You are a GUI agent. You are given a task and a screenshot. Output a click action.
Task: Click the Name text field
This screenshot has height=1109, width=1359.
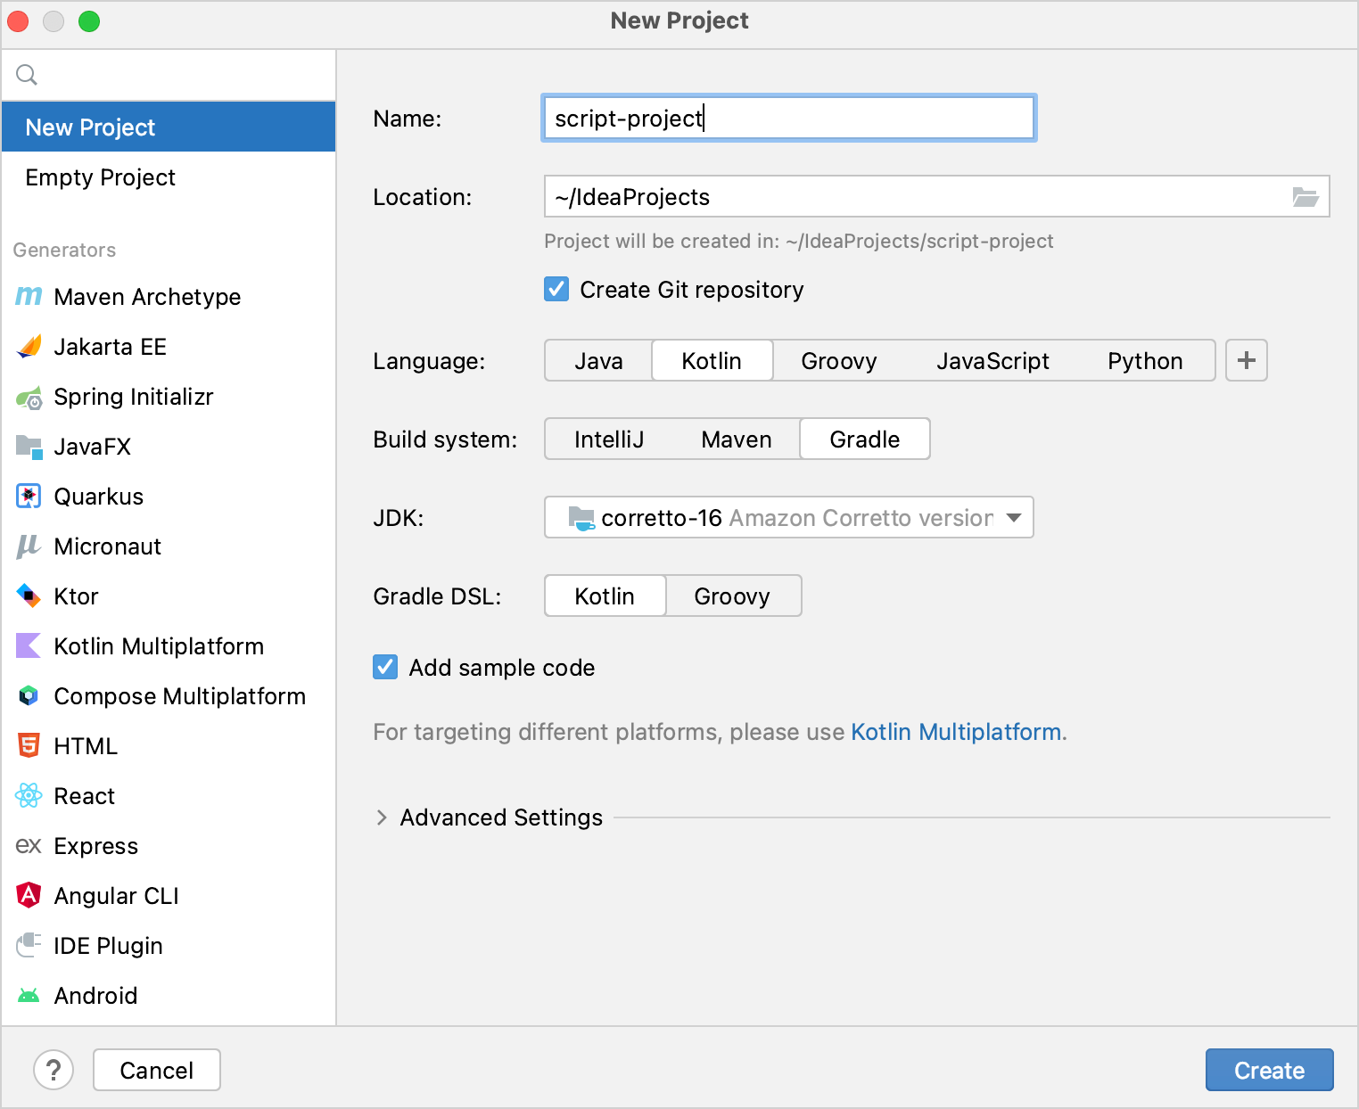pyautogui.click(x=788, y=119)
